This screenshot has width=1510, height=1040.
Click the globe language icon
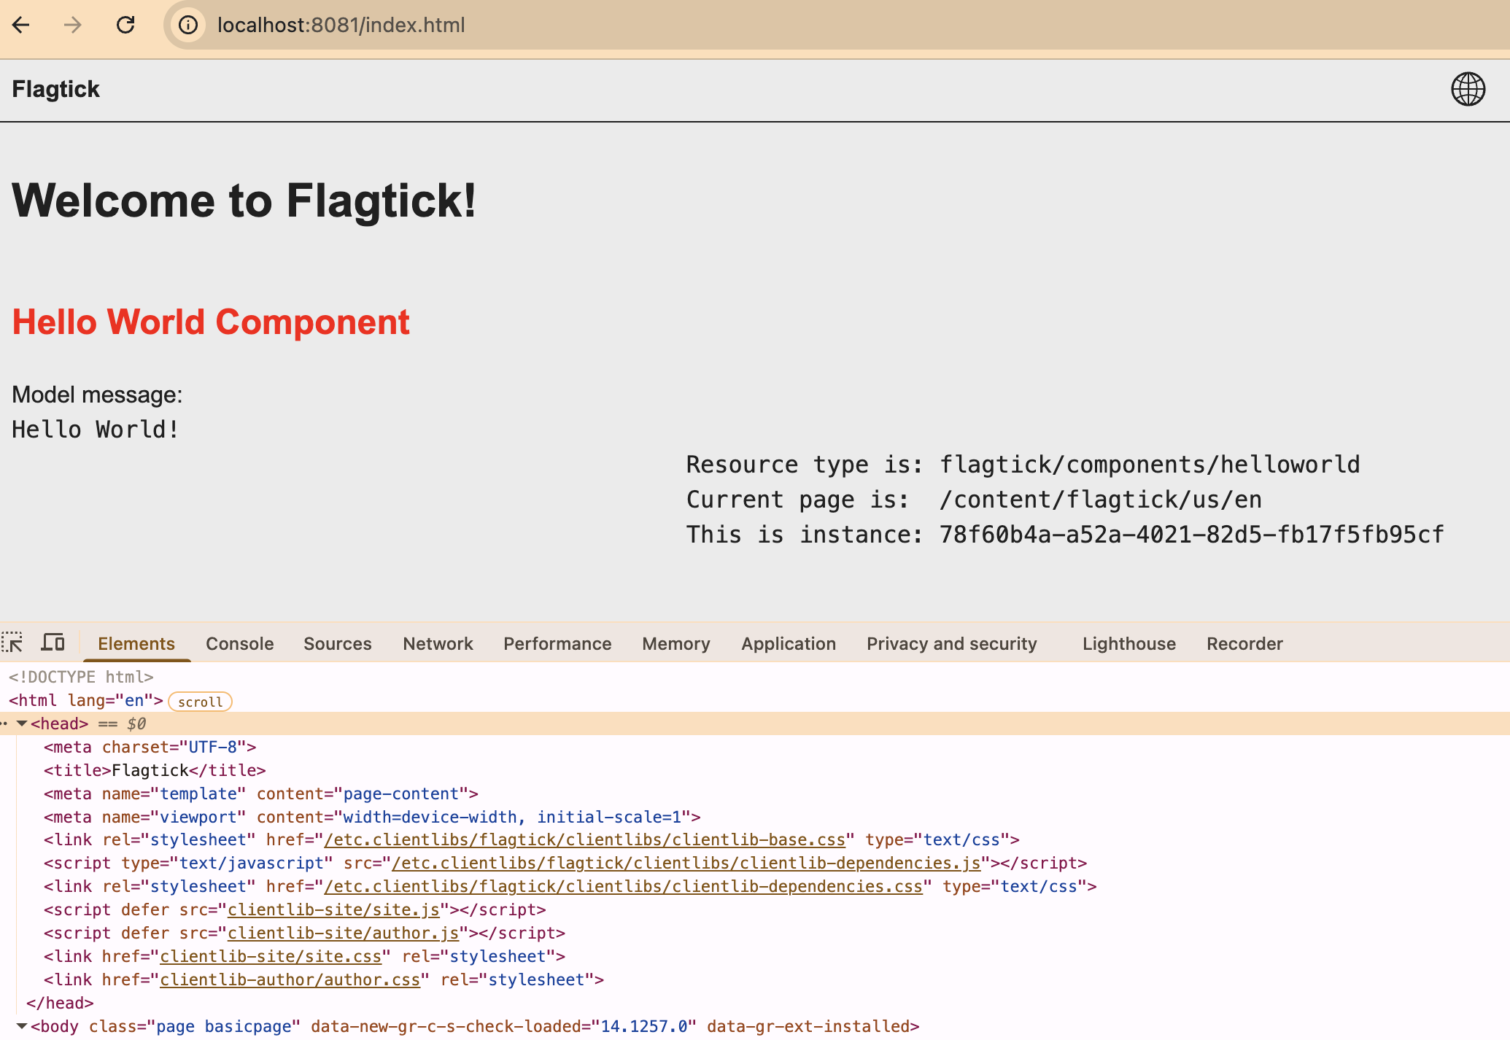[x=1468, y=89]
